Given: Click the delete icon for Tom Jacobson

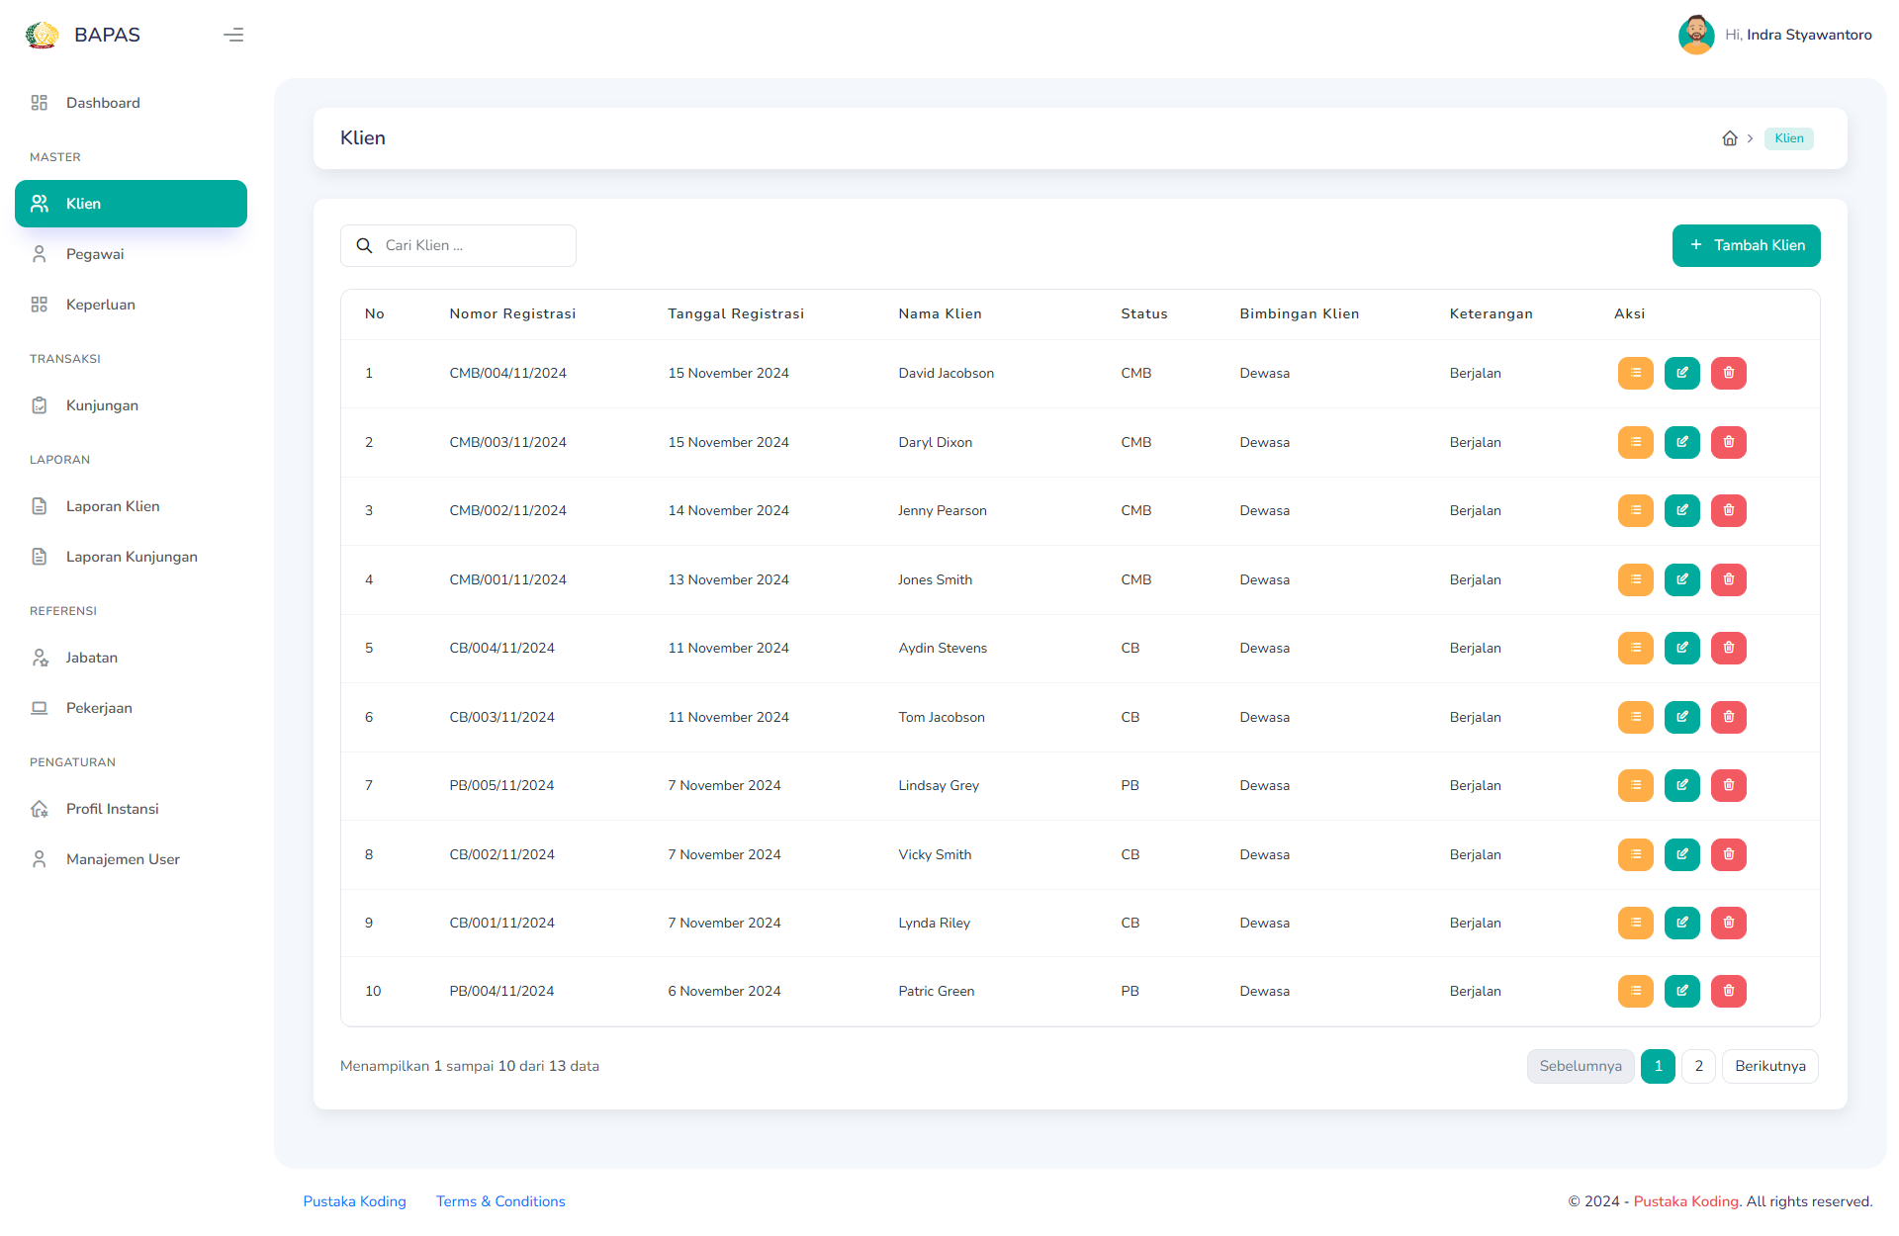Looking at the screenshot, I should (x=1727, y=716).
